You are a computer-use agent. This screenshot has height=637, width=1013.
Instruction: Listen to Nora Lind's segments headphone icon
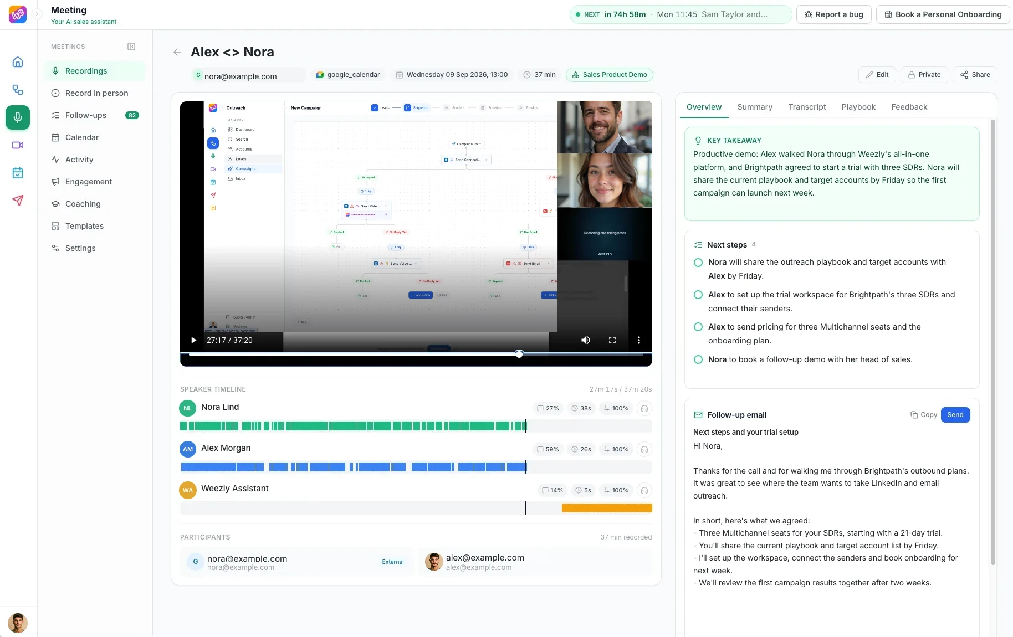[644, 408]
